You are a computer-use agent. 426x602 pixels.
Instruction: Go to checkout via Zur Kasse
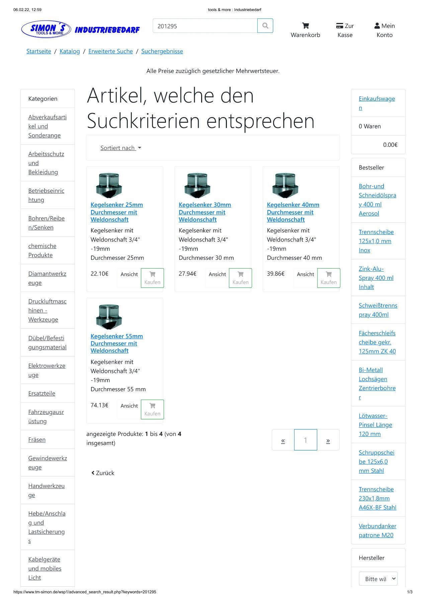(x=345, y=30)
